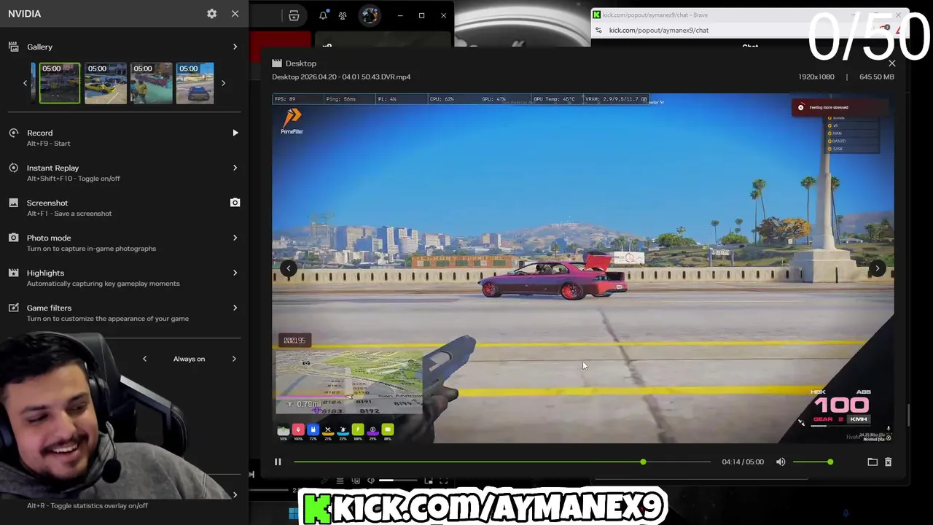Click the Brave address bar kick.com URL

659,31
